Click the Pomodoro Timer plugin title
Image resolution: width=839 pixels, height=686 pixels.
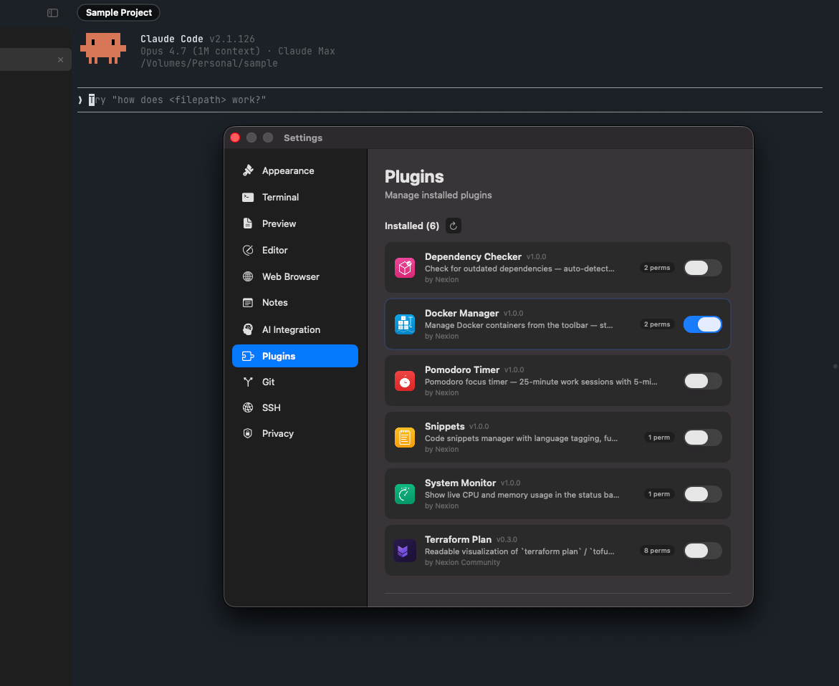tap(461, 370)
